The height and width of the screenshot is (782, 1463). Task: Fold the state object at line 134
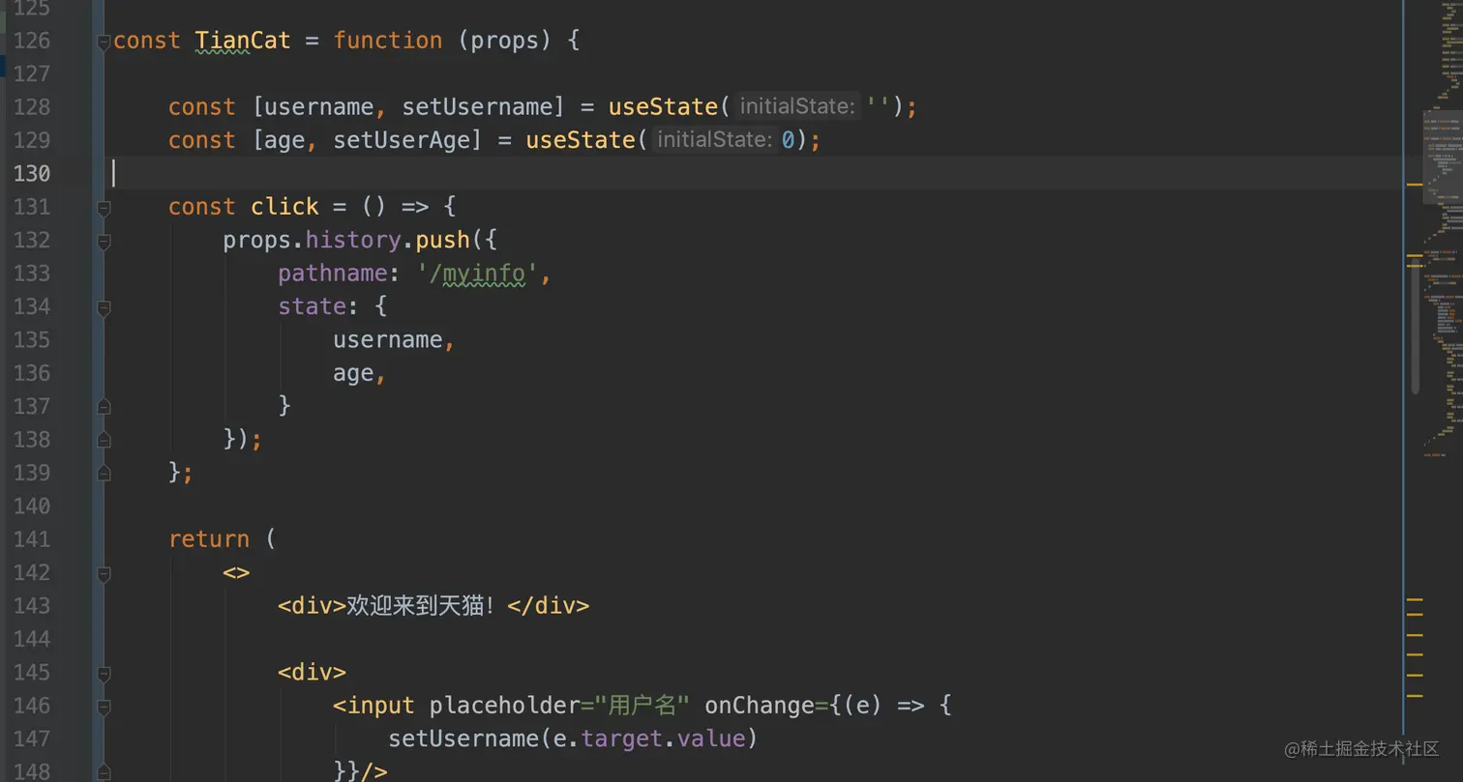pyautogui.click(x=104, y=307)
